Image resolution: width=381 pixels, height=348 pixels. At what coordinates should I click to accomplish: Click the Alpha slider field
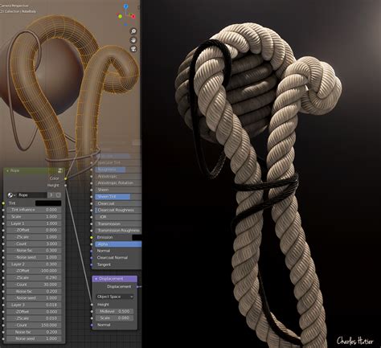pyautogui.click(x=118, y=244)
